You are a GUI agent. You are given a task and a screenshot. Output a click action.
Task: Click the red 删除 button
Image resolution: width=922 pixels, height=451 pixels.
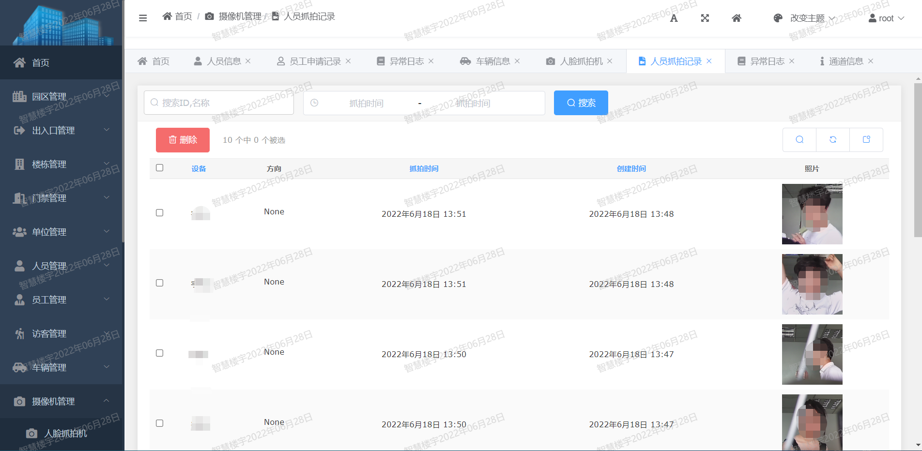pyautogui.click(x=183, y=140)
